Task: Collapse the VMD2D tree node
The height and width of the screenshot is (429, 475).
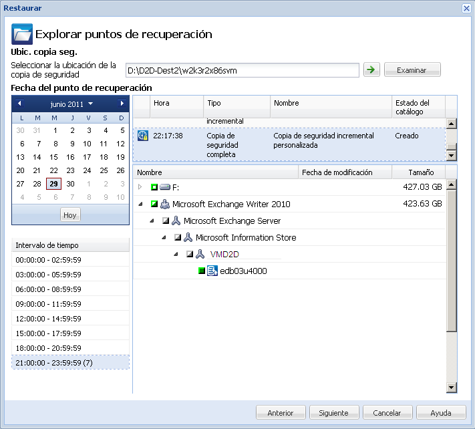Action: 176,254
